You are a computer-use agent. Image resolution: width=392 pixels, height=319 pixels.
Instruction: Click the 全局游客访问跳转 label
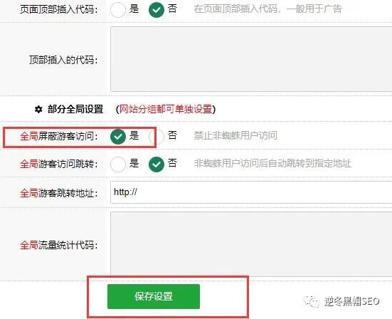pyautogui.click(x=59, y=164)
